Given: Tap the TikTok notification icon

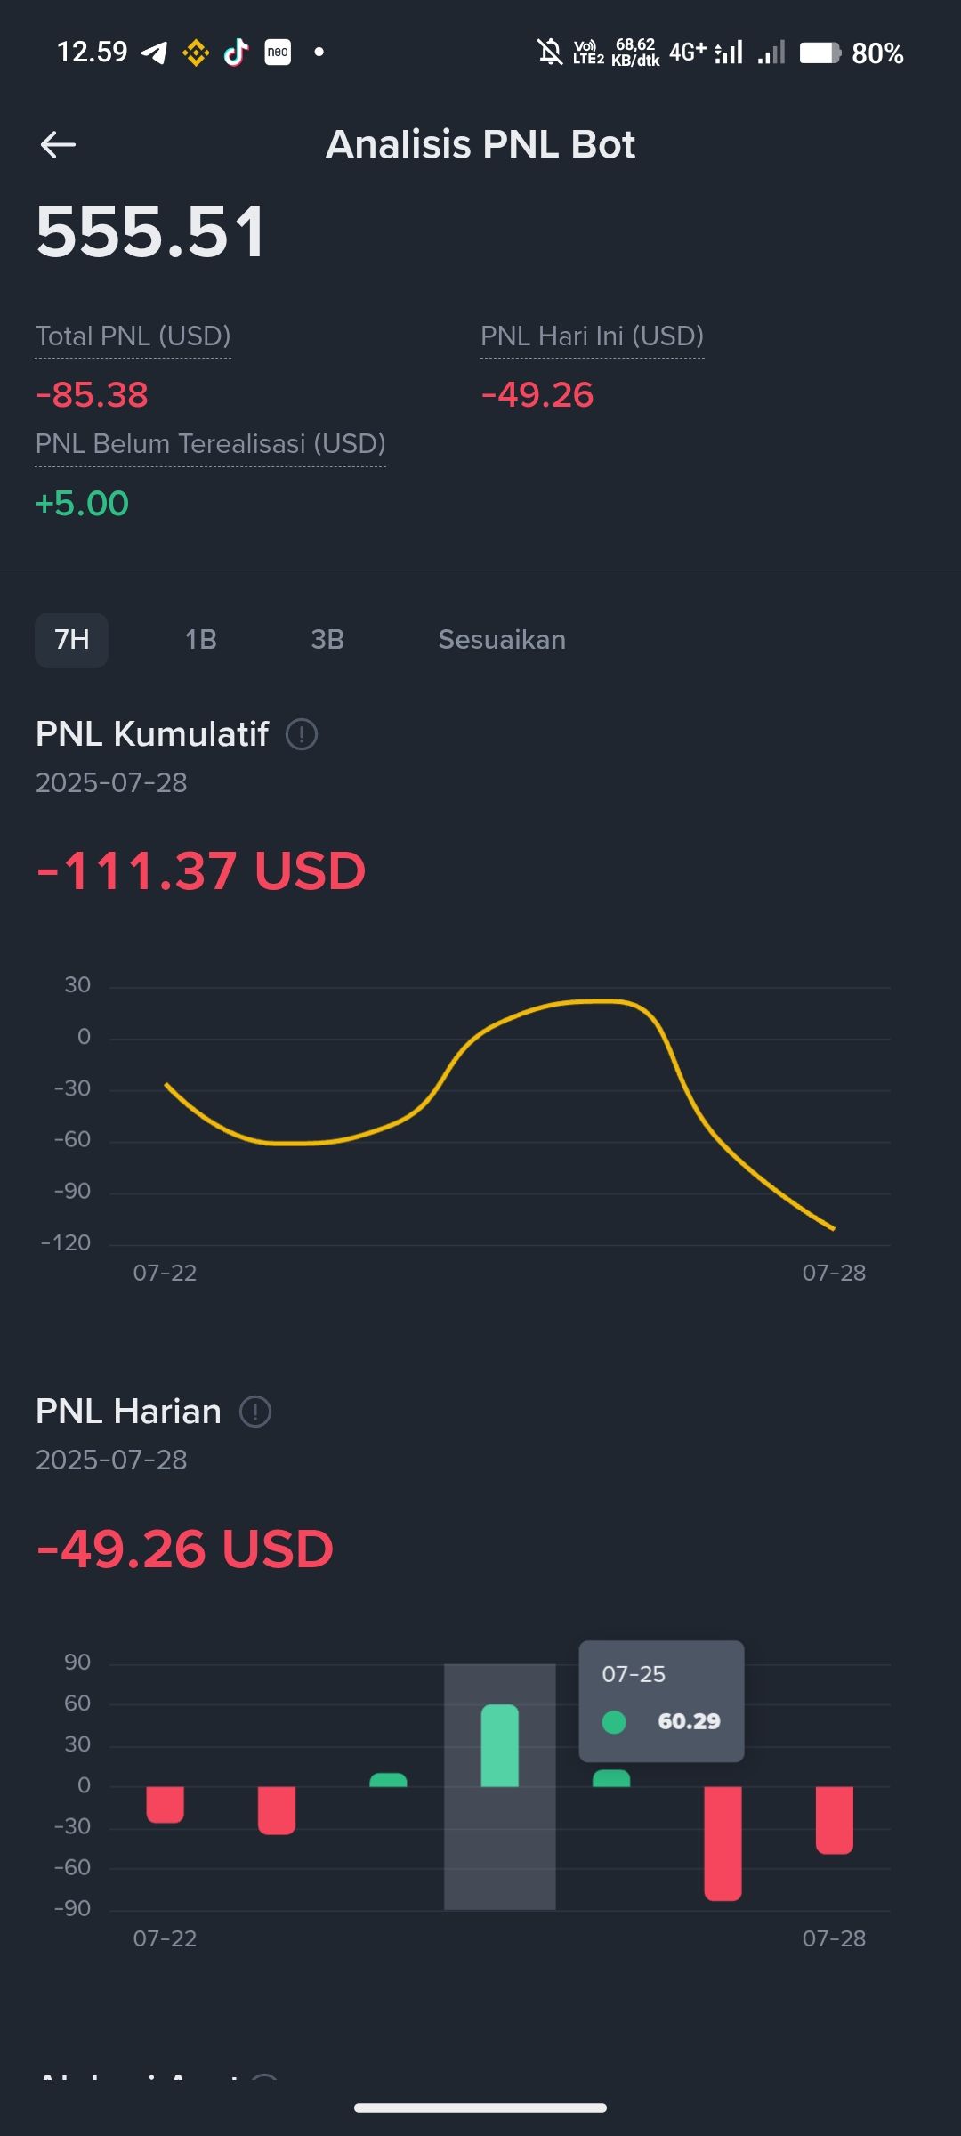Looking at the screenshot, I should coord(236,53).
